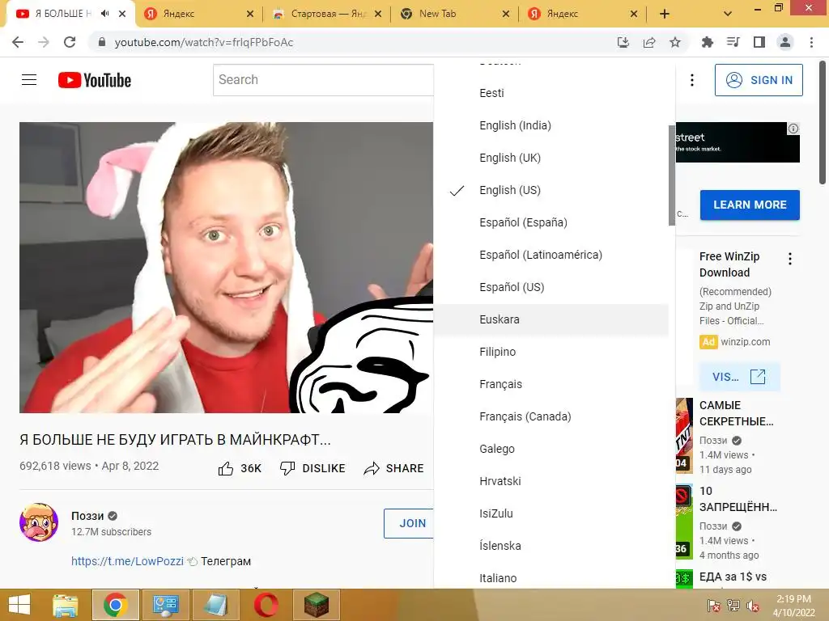Open t.me/LowPozzi Telegram link
The width and height of the screenshot is (829, 621).
pyautogui.click(x=127, y=561)
